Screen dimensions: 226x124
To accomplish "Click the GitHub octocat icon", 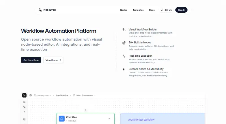I will click(x=162, y=10).
